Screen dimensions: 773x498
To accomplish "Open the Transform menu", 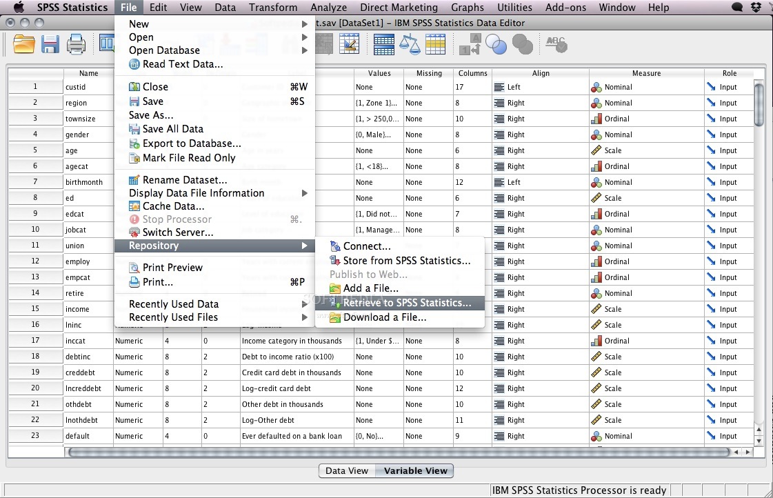I will coord(272,8).
